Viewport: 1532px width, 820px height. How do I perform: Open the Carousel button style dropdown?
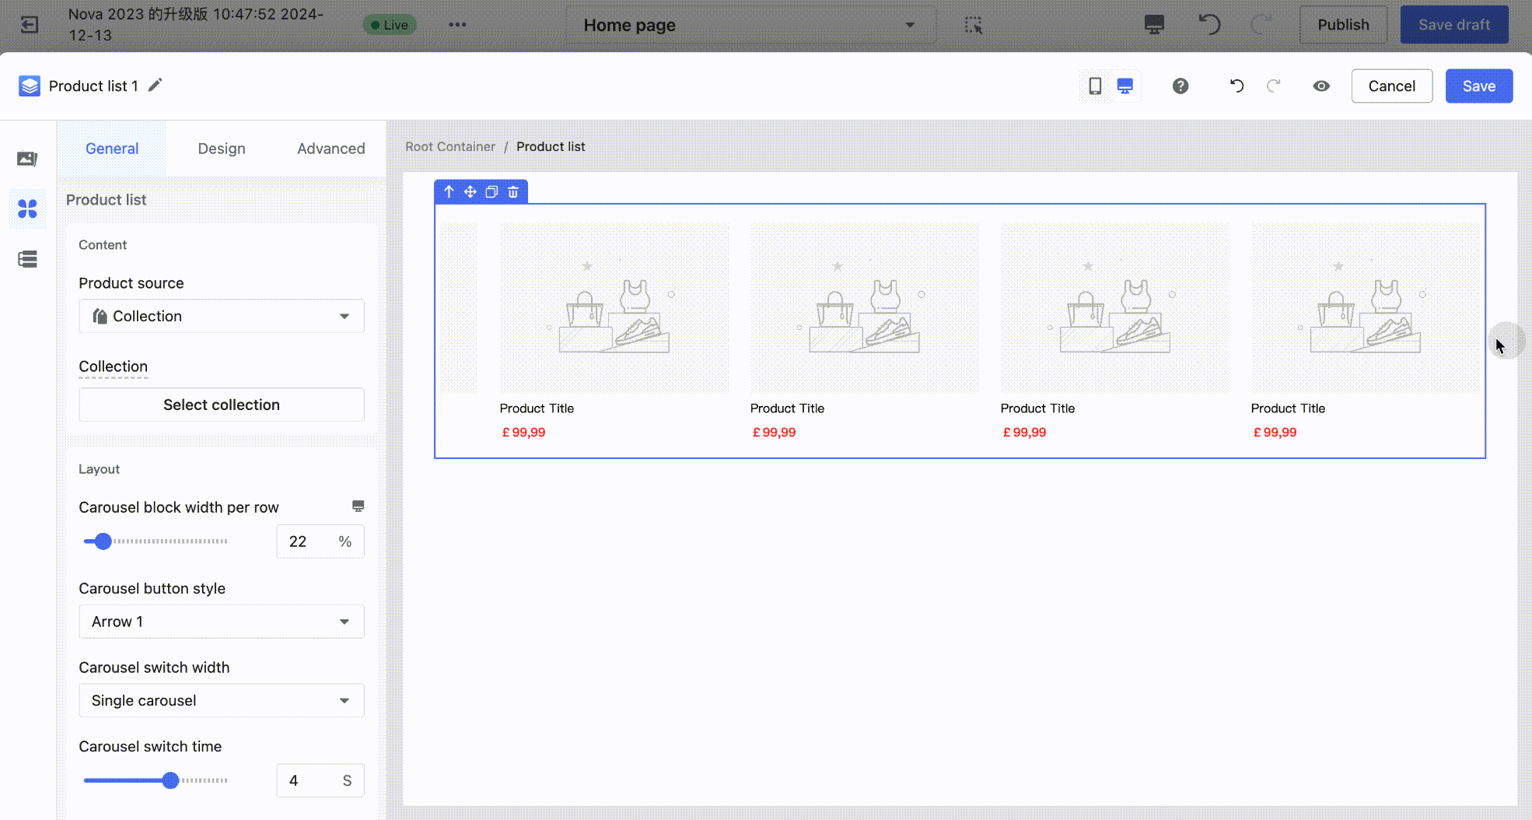point(221,622)
